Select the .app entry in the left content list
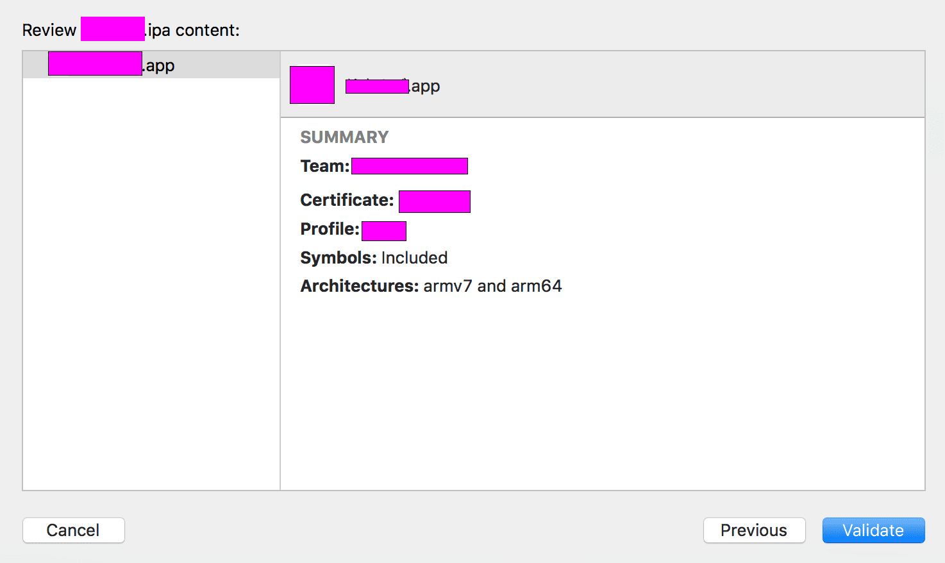The image size is (945, 563). click(151, 65)
